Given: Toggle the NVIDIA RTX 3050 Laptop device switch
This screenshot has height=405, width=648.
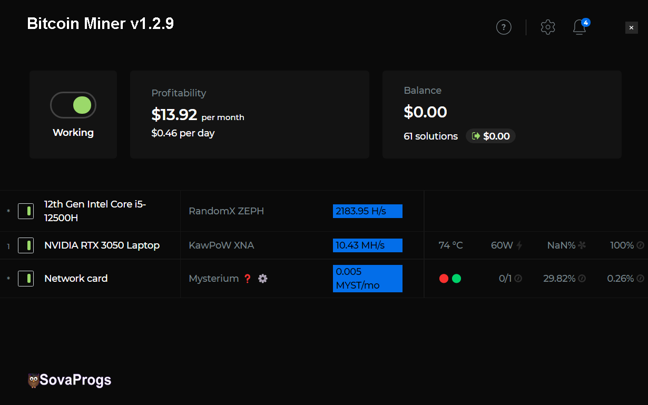Looking at the screenshot, I should pyautogui.click(x=26, y=245).
